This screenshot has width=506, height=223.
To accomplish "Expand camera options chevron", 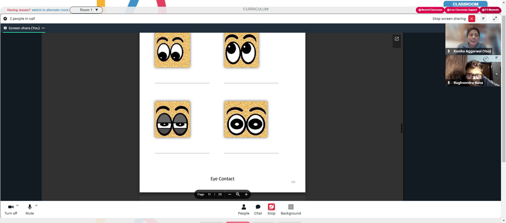I will click(17, 205).
